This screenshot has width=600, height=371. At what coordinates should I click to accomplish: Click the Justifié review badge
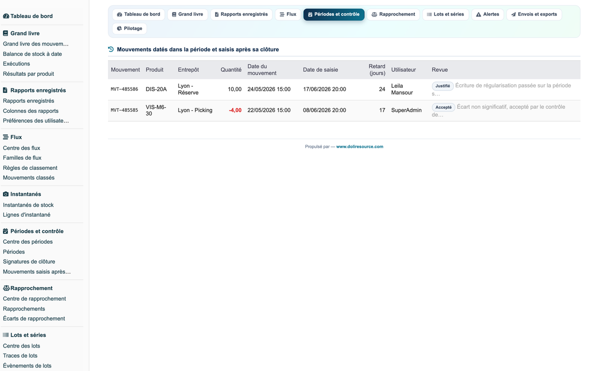442,86
